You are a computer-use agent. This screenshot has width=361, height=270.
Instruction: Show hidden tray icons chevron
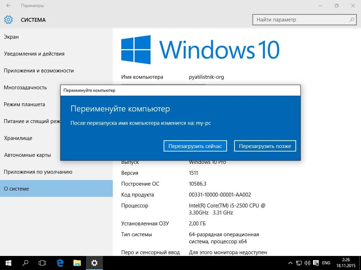[x=290, y=263]
